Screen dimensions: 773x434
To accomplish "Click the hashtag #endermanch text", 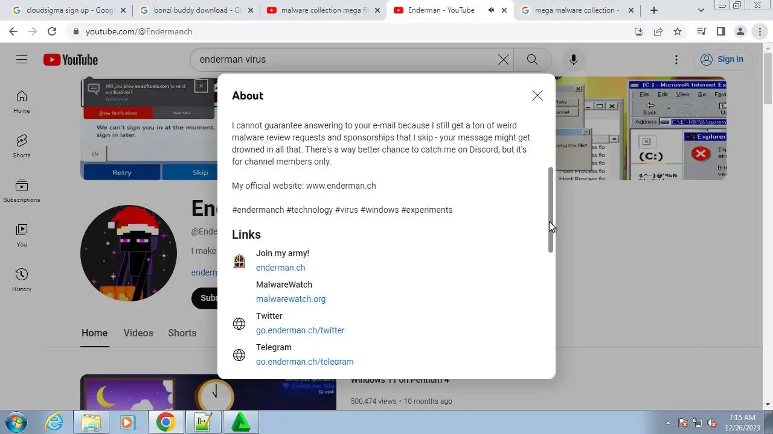I will [x=258, y=210].
